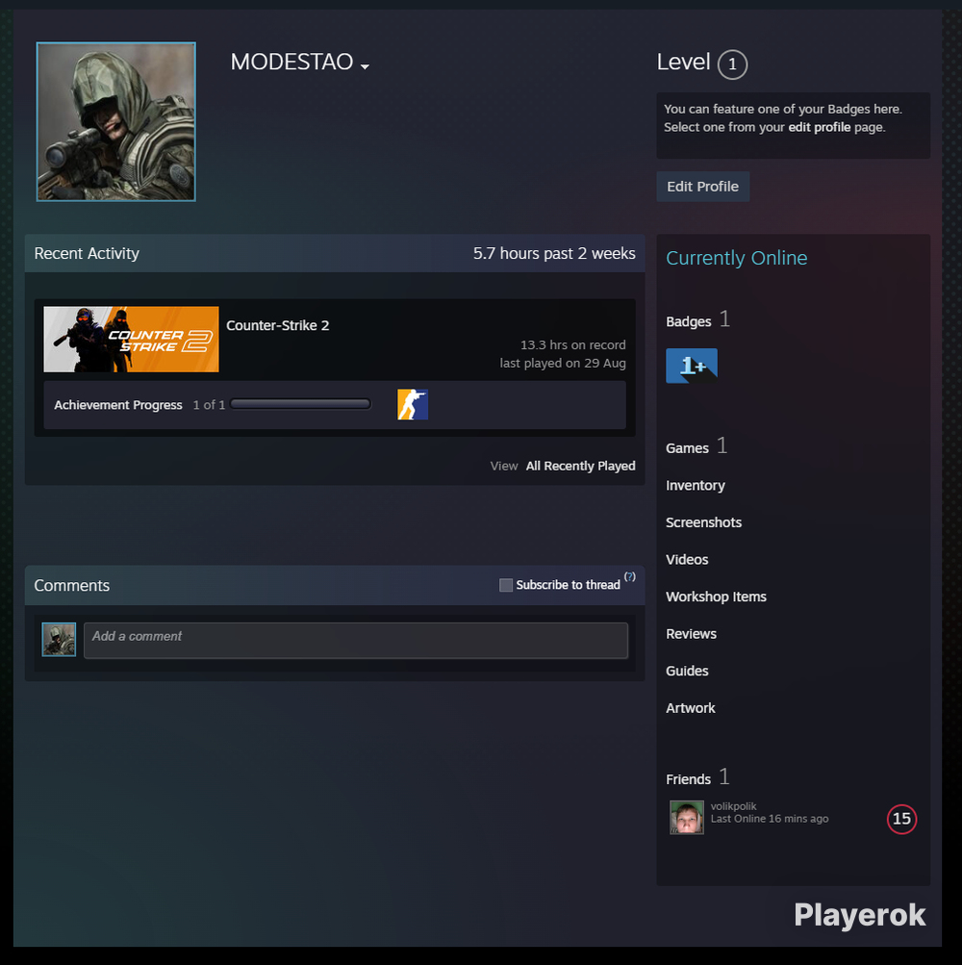Focus the Add a comment field

click(356, 640)
